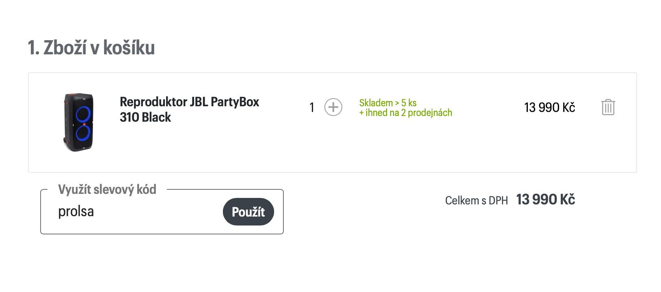The width and height of the screenshot is (661, 292).
Task: Open the JBL PartyBox product image
Action: (x=79, y=122)
